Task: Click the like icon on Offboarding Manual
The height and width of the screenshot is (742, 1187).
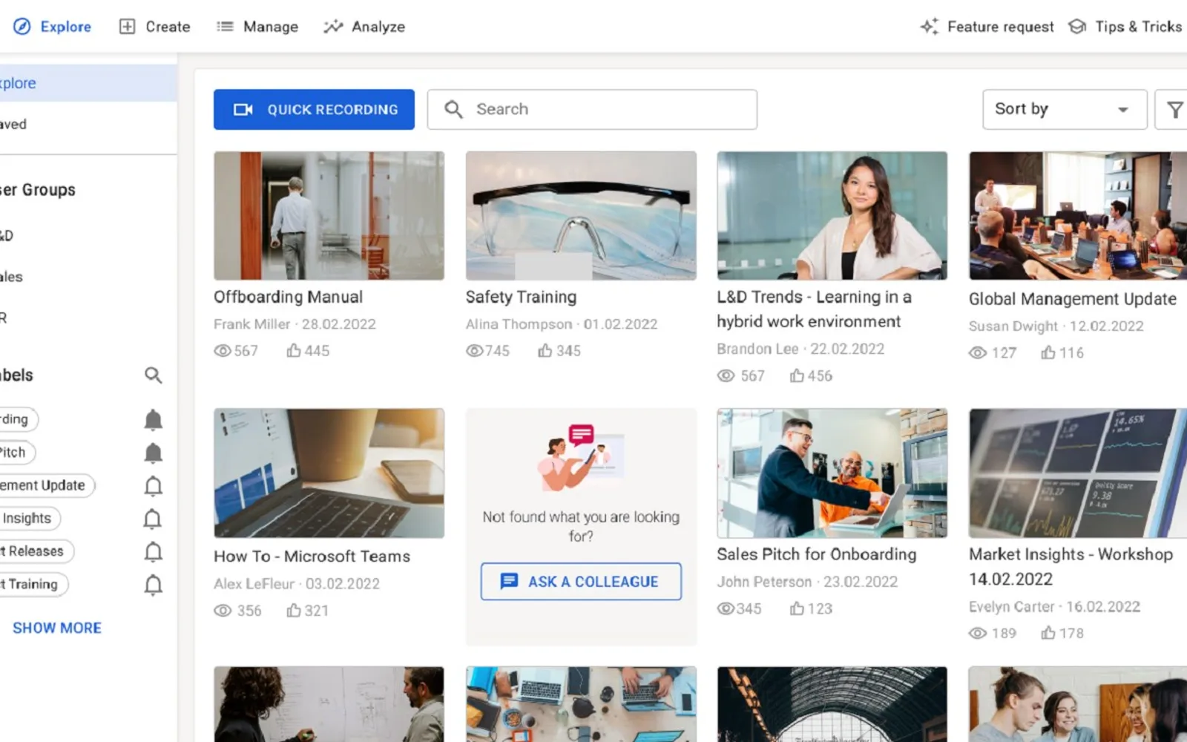Action: (x=294, y=350)
